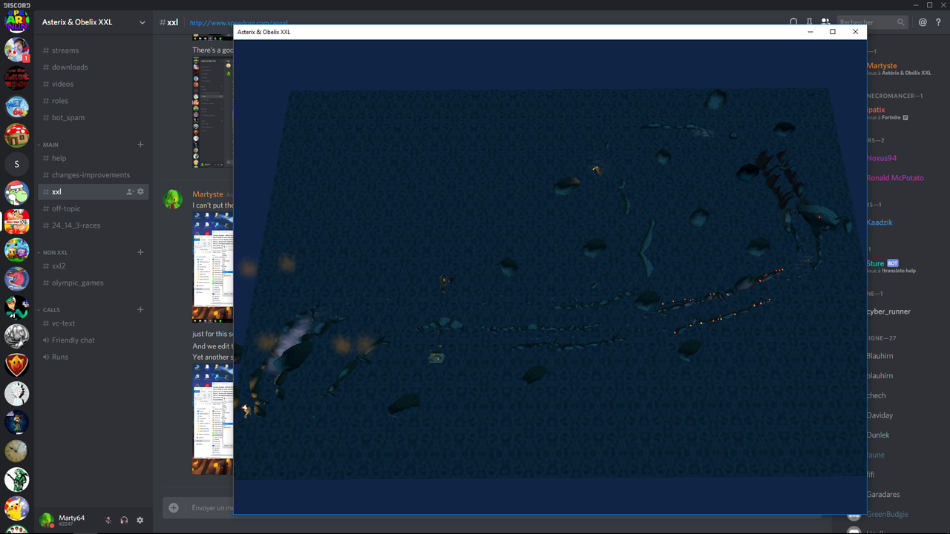Open the clock face server icon
This screenshot has height=534, width=950.
(16, 451)
